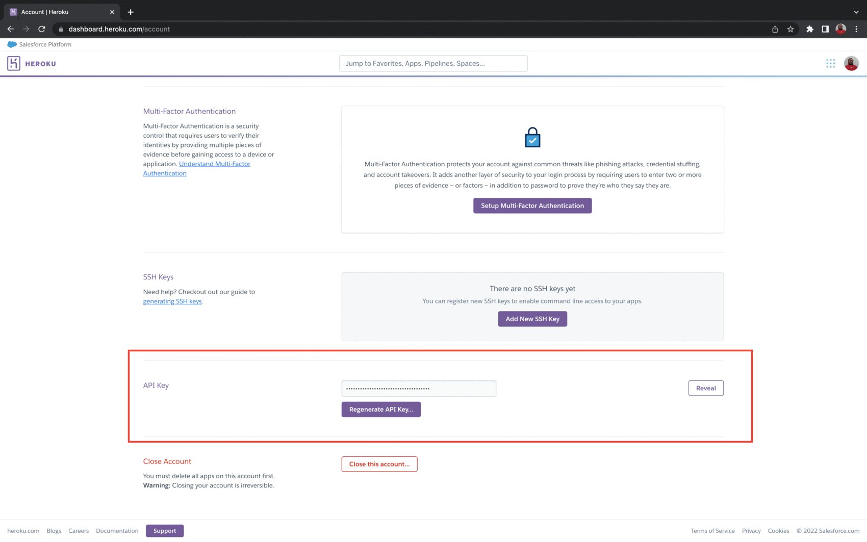Reload the page with the refresh icon
The image size is (867, 542).
pyautogui.click(x=42, y=29)
